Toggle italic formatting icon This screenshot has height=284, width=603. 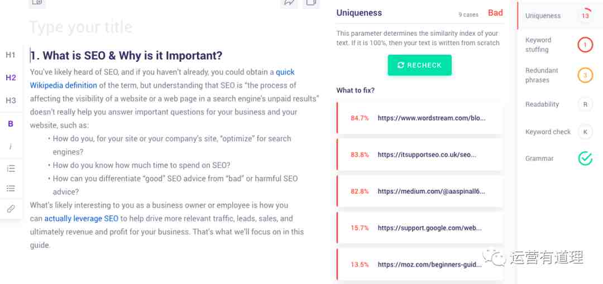[x=11, y=146]
